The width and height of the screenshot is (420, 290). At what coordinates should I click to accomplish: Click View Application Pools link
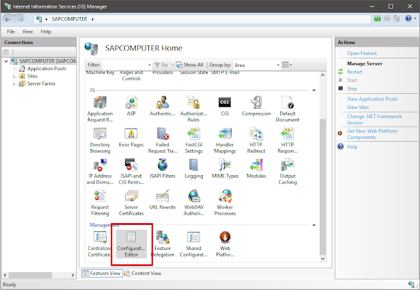coord(372,99)
